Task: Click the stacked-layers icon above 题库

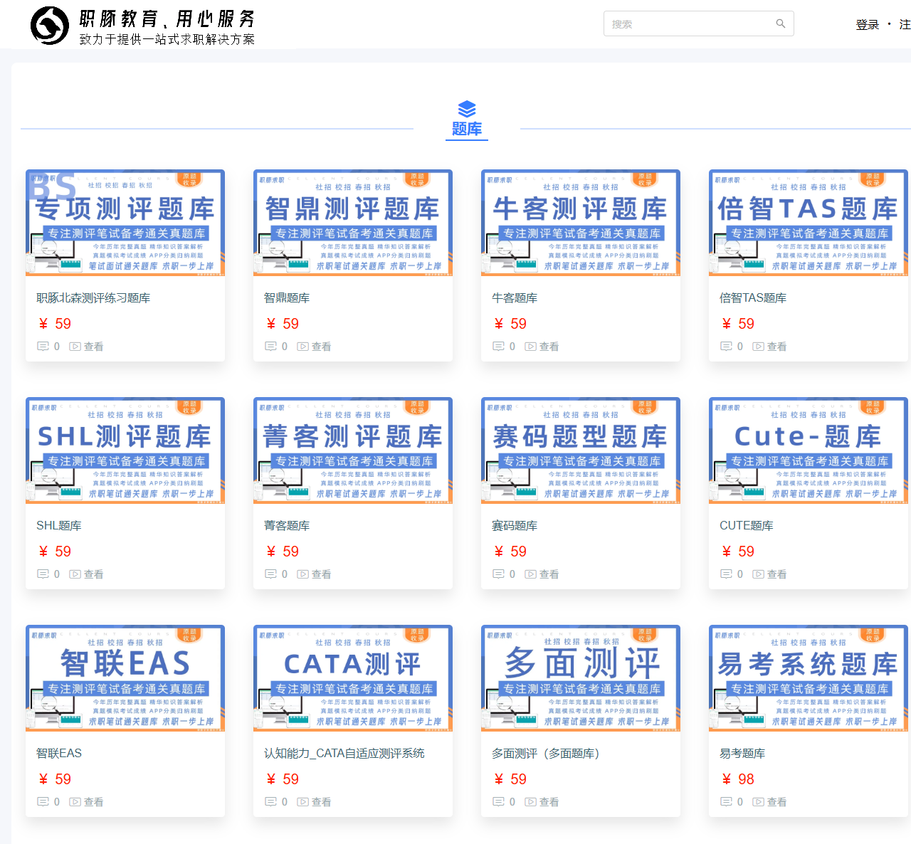Action: point(466,110)
